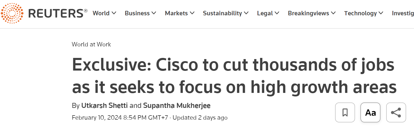Expand the Legal dropdown chevron
Image resolution: width=414 pixels, height=127 pixels.
click(277, 13)
